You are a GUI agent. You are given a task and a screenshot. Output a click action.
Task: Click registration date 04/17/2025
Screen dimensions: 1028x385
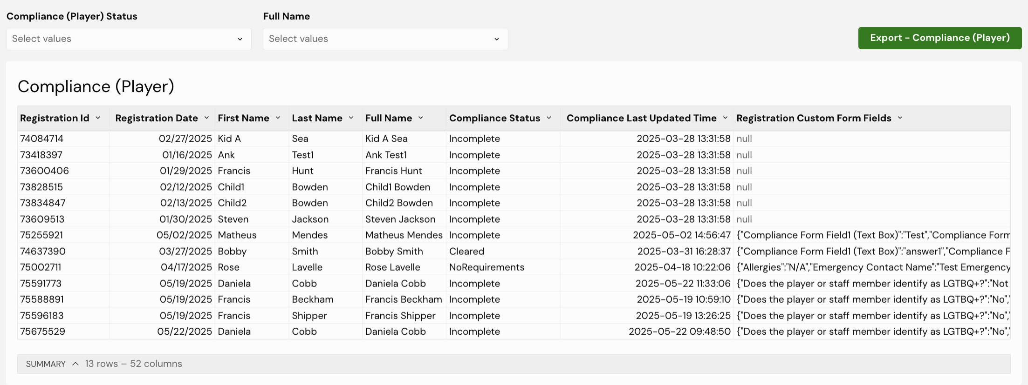point(186,267)
